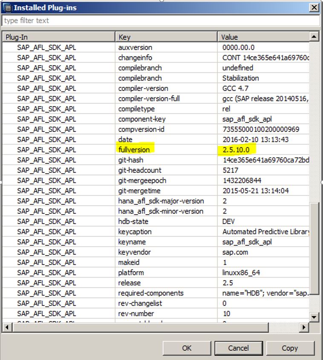Screen dimensions: 323x360
Task: Select the compversion-id key cell
Action: [166, 129]
